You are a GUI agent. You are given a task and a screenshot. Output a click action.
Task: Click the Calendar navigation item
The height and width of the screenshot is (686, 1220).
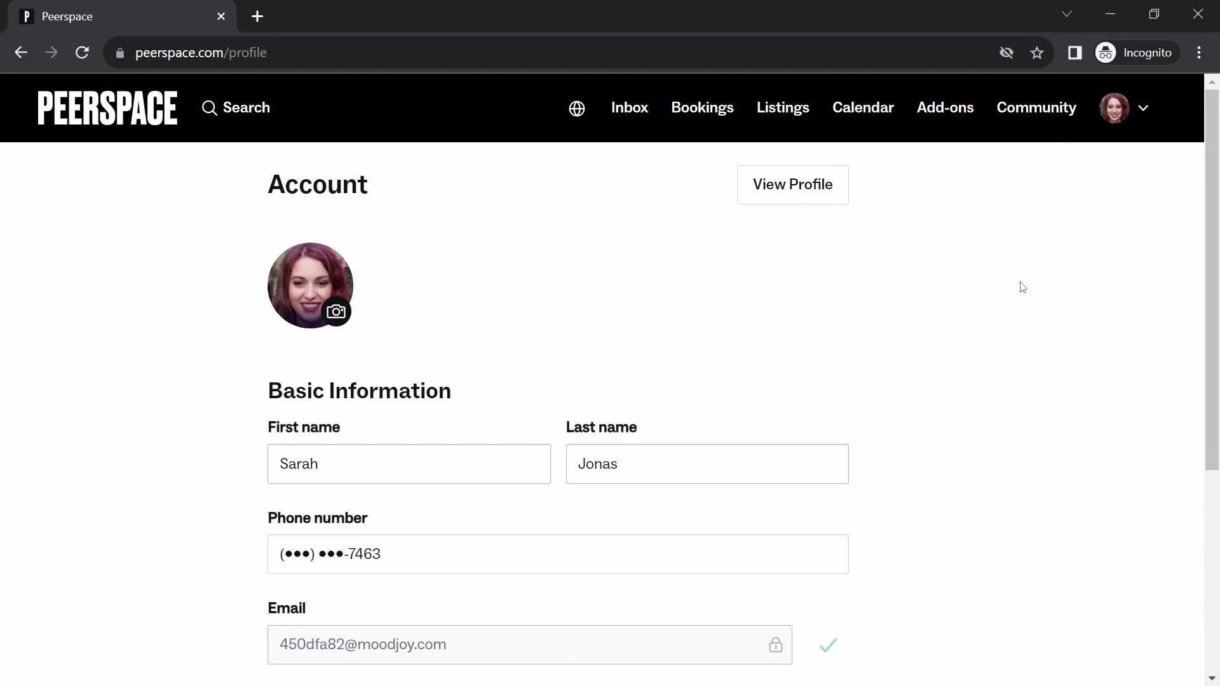pos(863,107)
